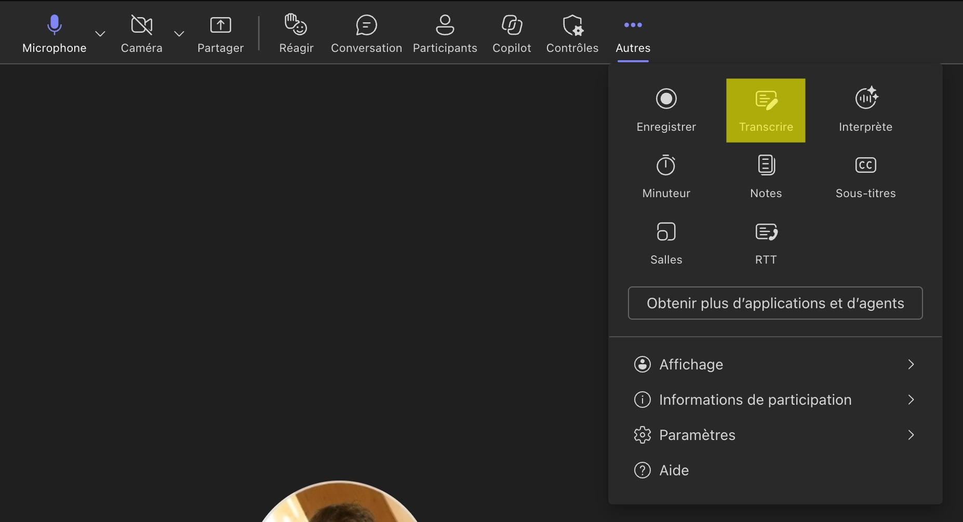Image resolution: width=963 pixels, height=522 pixels.
Task: Show the Participants list
Action: point(445,34)
